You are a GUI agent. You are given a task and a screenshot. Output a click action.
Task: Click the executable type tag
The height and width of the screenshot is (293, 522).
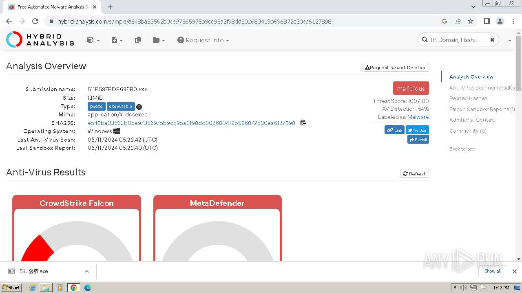click(121, 106)
